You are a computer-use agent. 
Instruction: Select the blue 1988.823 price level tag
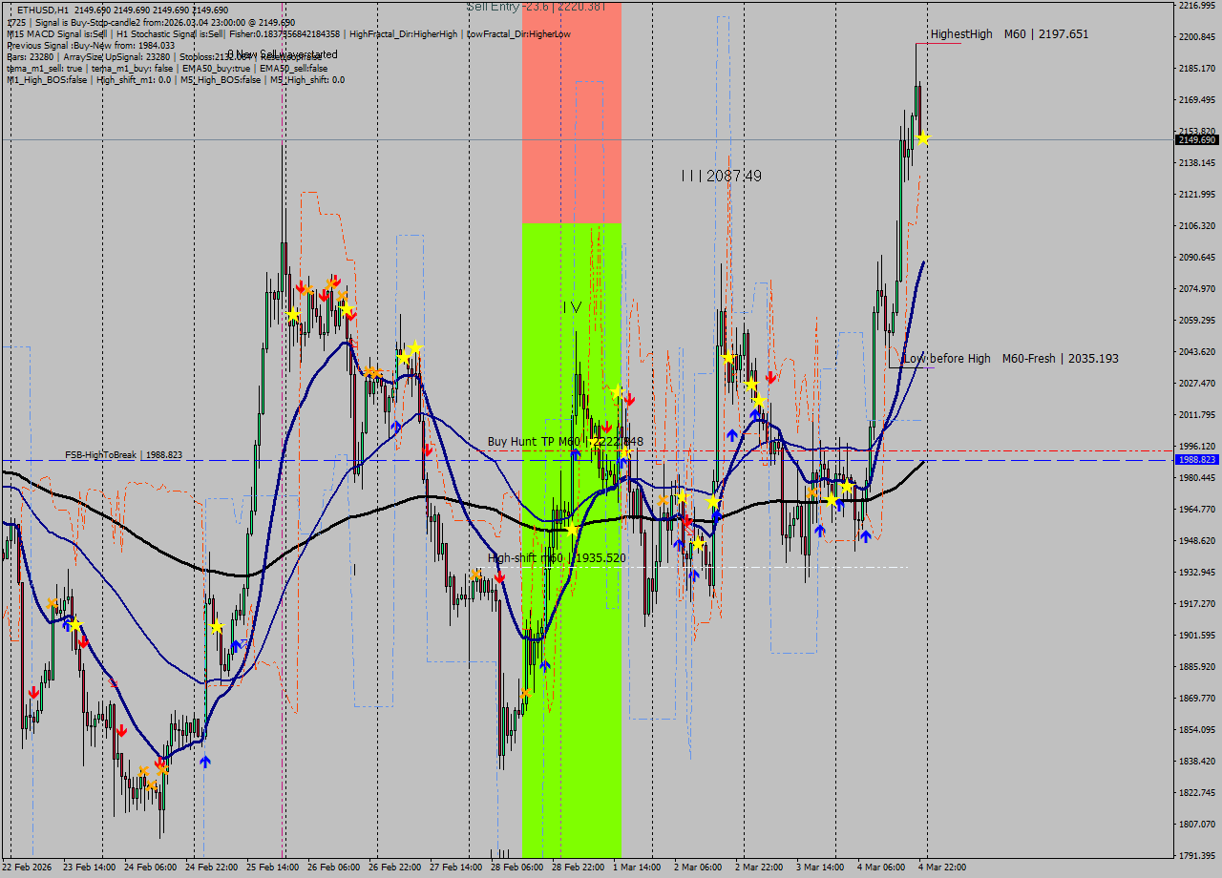(1195, 460)
